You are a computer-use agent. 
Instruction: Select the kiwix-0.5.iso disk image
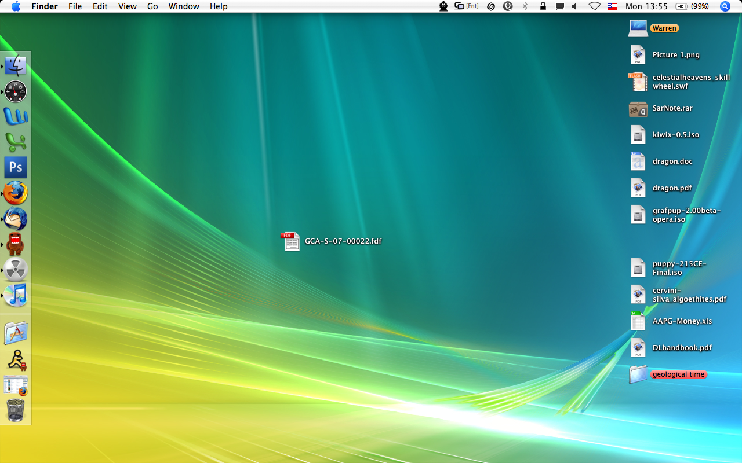tap(638, 134)
